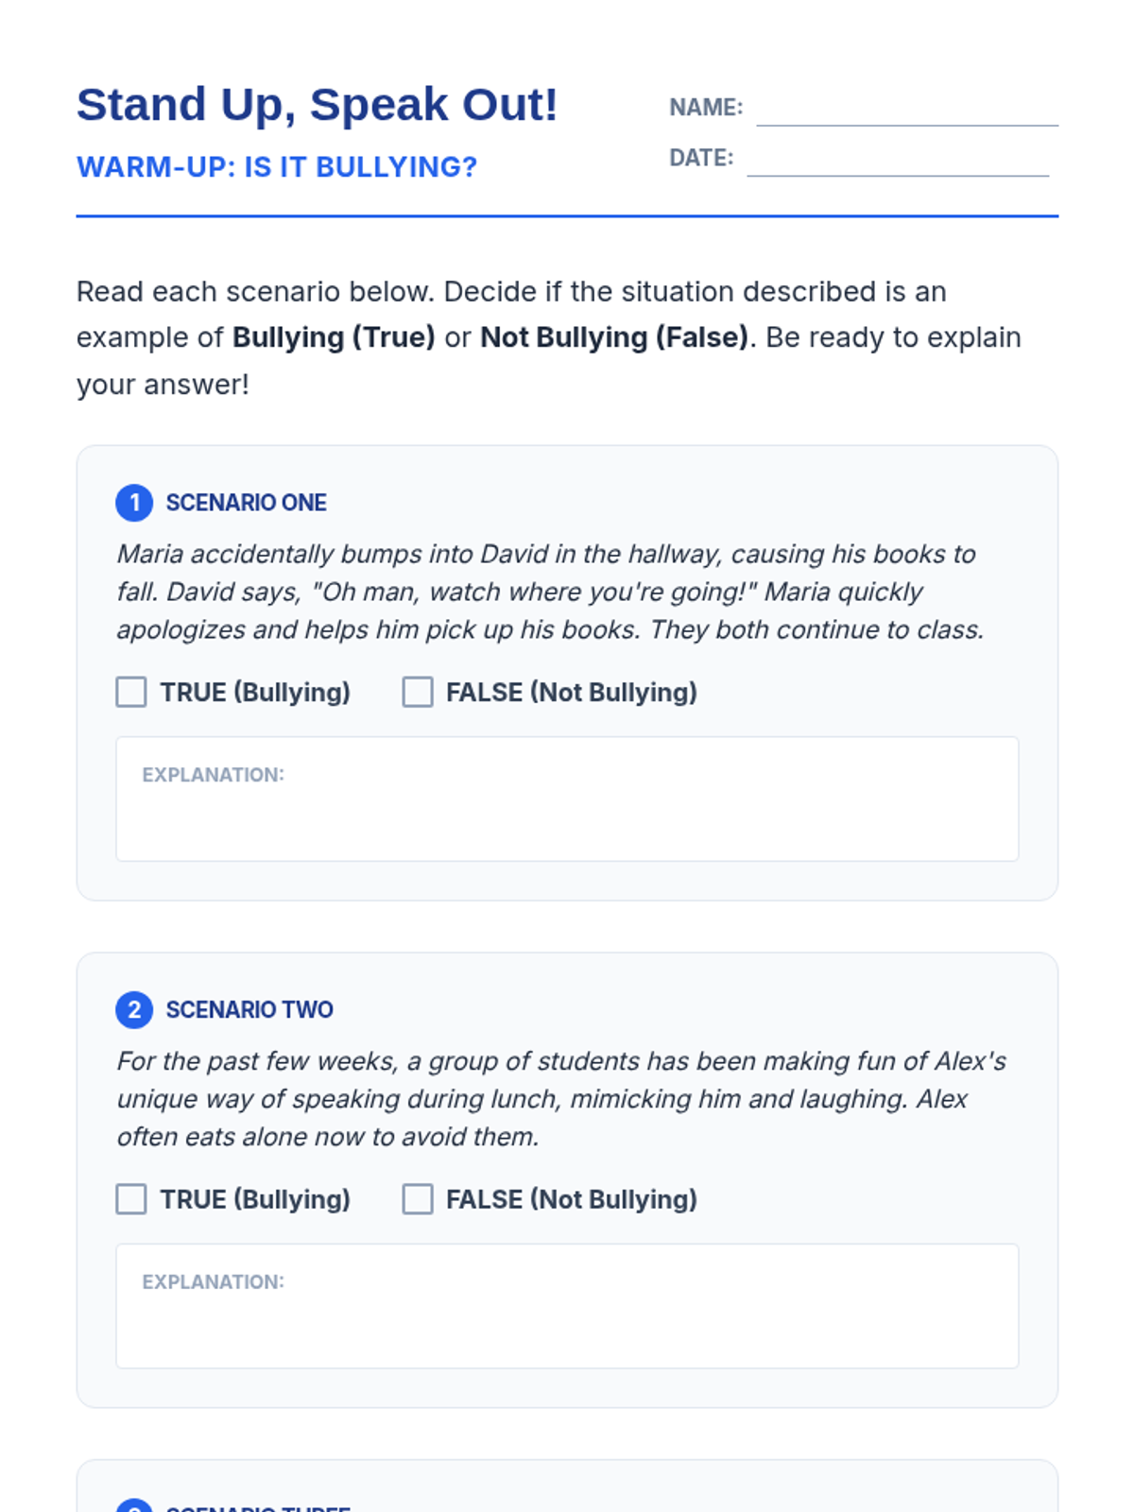Select the SCENARIO ONE heading
This screenshot has height=1512, width=1134.
tap(247, 503)
